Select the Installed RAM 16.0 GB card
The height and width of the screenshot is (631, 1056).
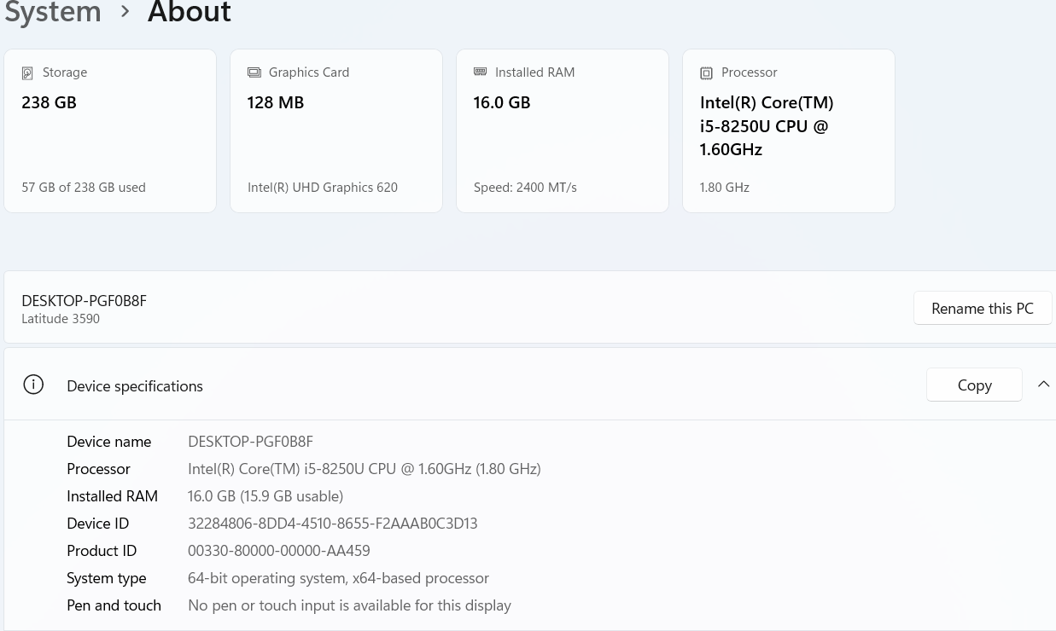coord(562,130)
